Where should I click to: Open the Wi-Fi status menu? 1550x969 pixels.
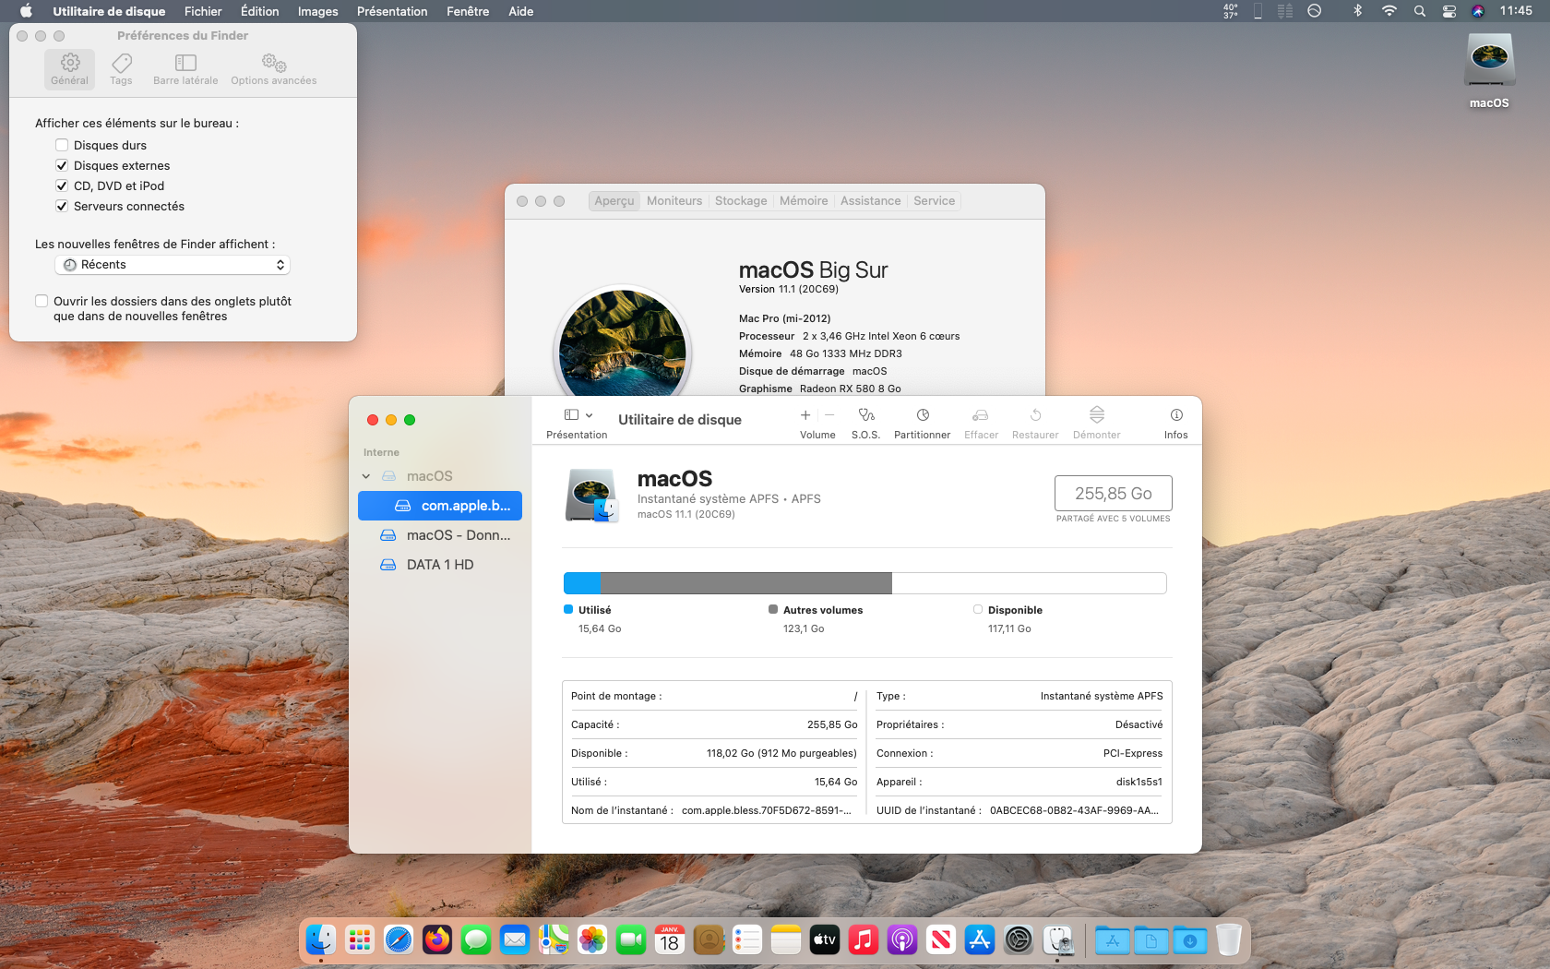click(1389, 11)
